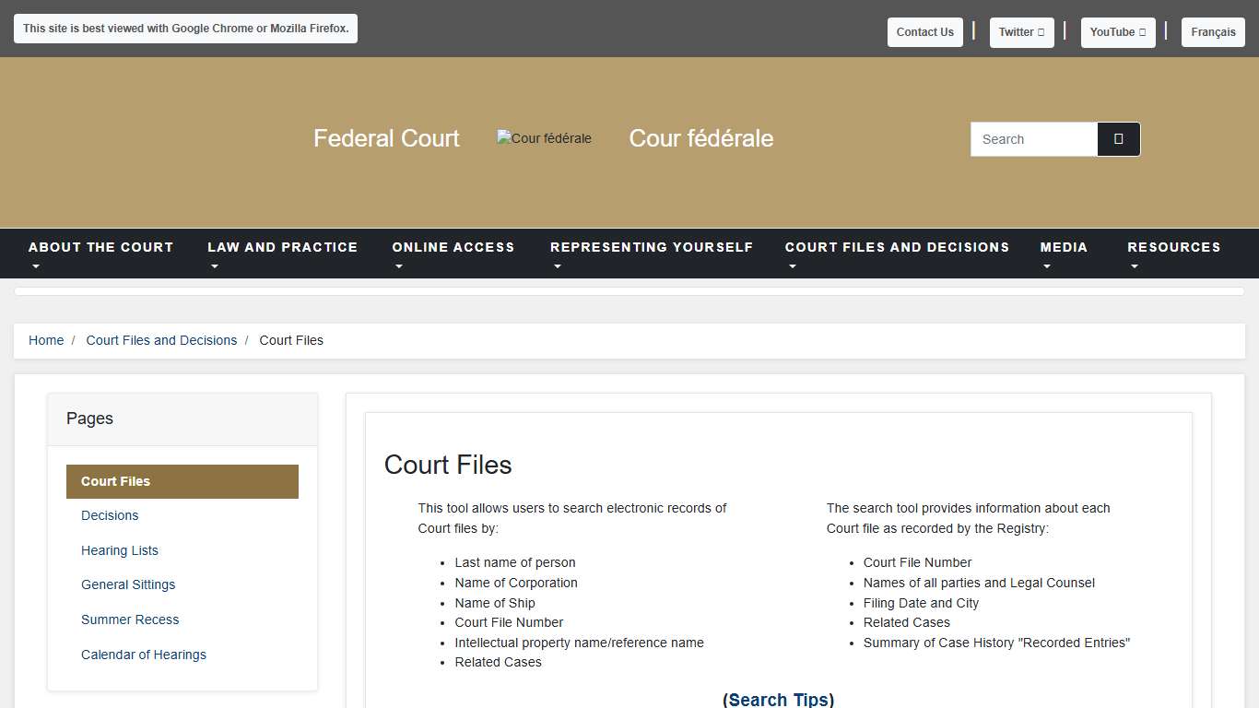The width and height of the screenshot is (1259, 708).
Task: Open the Media dropdown menu
Action: 1064,254
